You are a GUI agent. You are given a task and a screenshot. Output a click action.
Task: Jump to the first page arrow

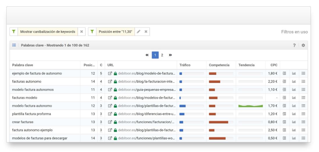147,55
